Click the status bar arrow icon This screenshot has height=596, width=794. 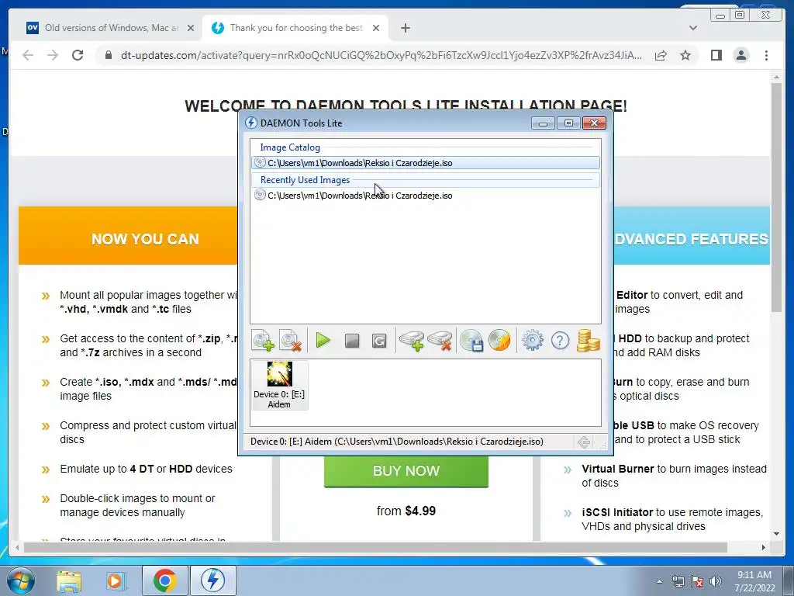pyautogui.click(x=584, y=442)
